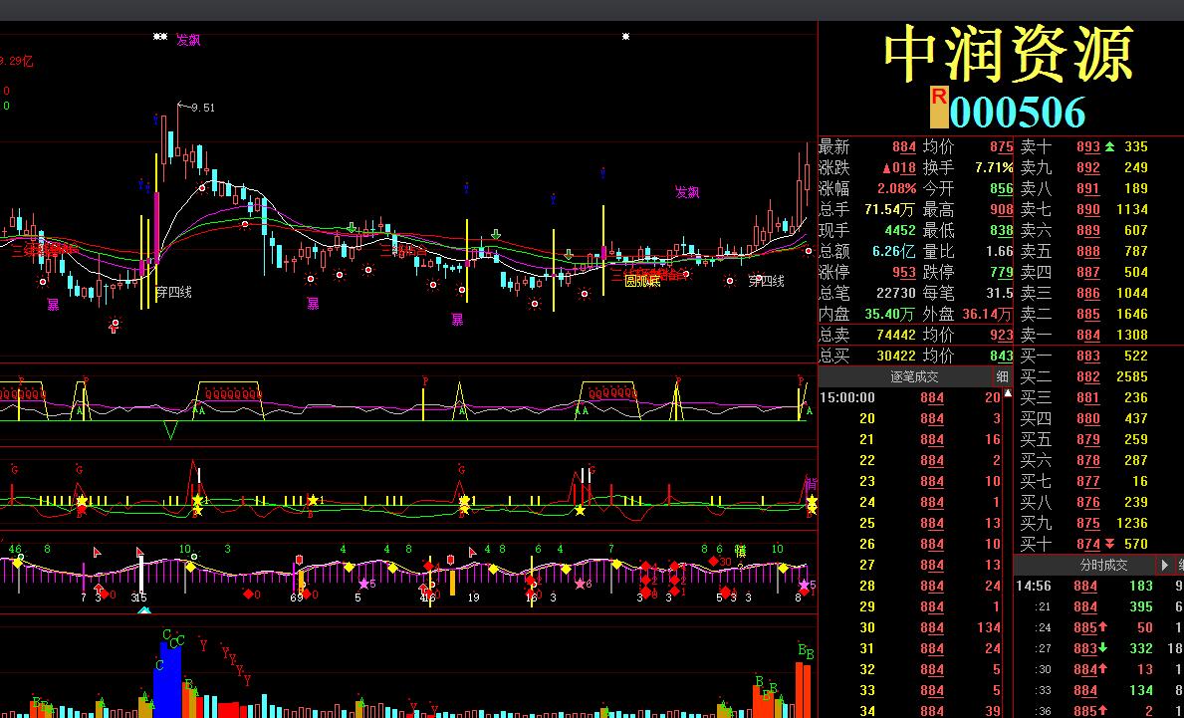Click the 涨幅 value 2.08%
Screen dimensions: 1184x718
coord(897,189)
